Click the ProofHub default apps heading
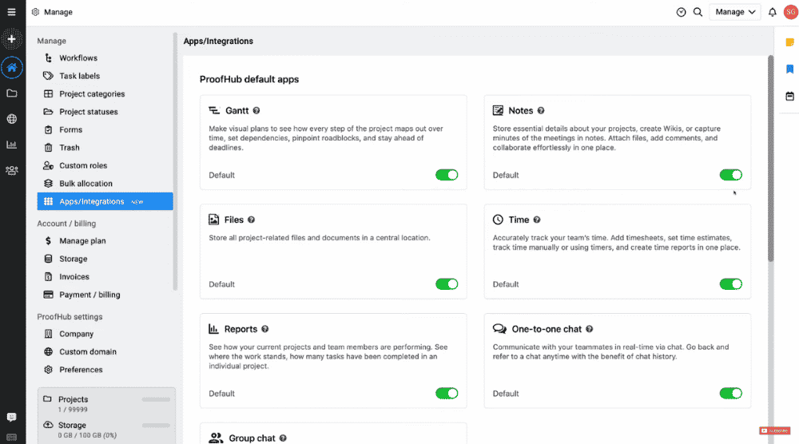 pyautogui.click(x=249, y=79)
